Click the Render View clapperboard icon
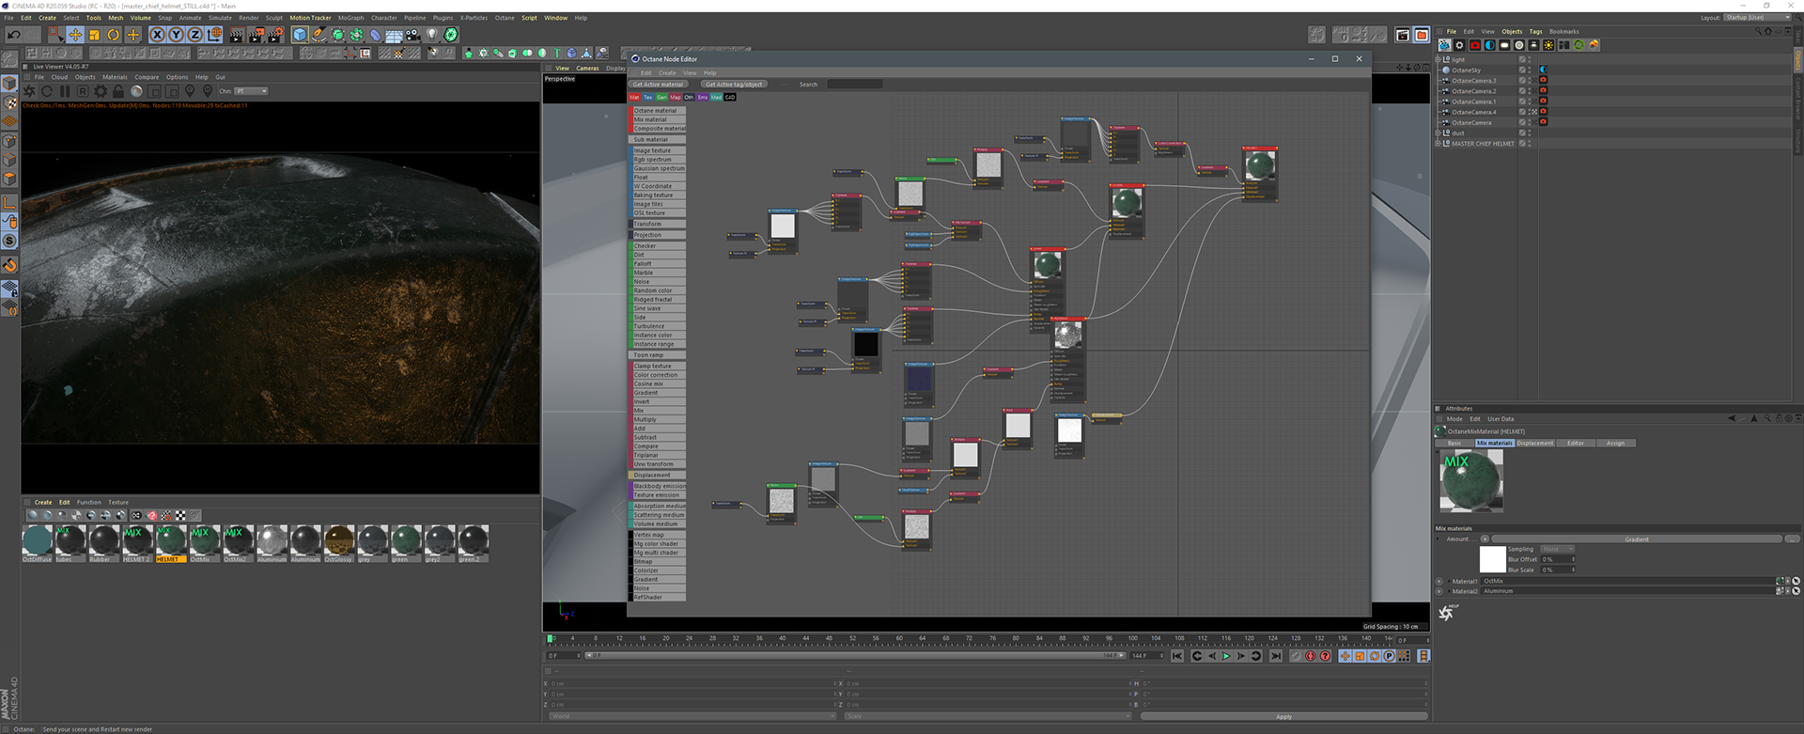This screenshot has width=1804, height=734. pos(236,35)
